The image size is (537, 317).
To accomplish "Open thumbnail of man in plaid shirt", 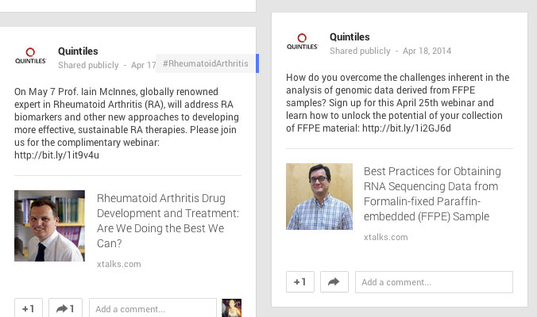I will (x=319, y=197).
